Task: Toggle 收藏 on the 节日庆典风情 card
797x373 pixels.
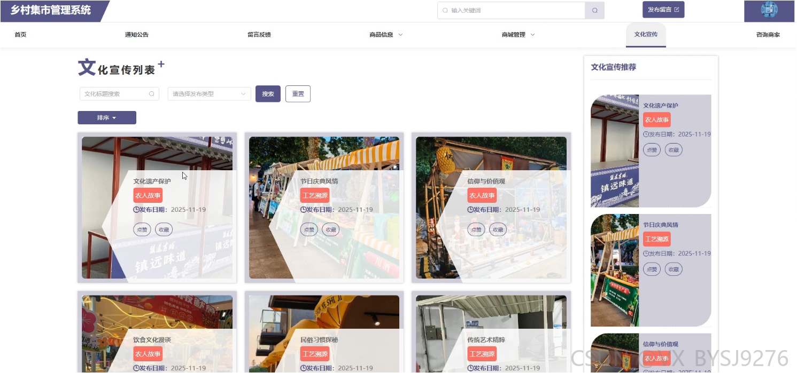Action: coord(331,229)
